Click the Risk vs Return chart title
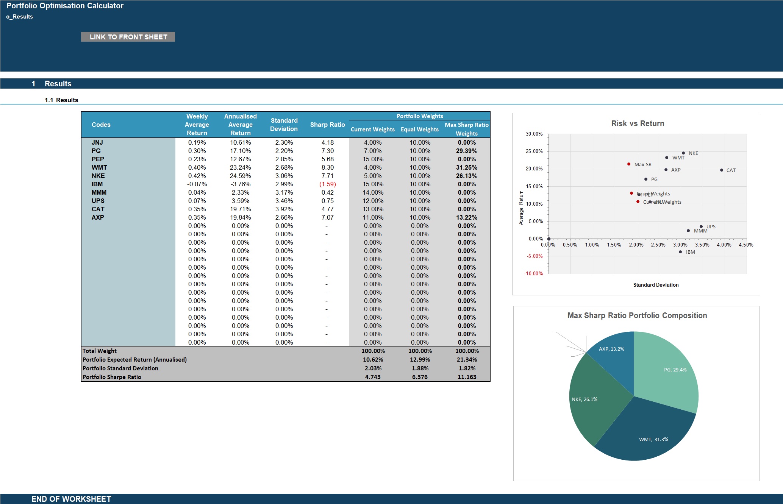 [x=638, y=123]
